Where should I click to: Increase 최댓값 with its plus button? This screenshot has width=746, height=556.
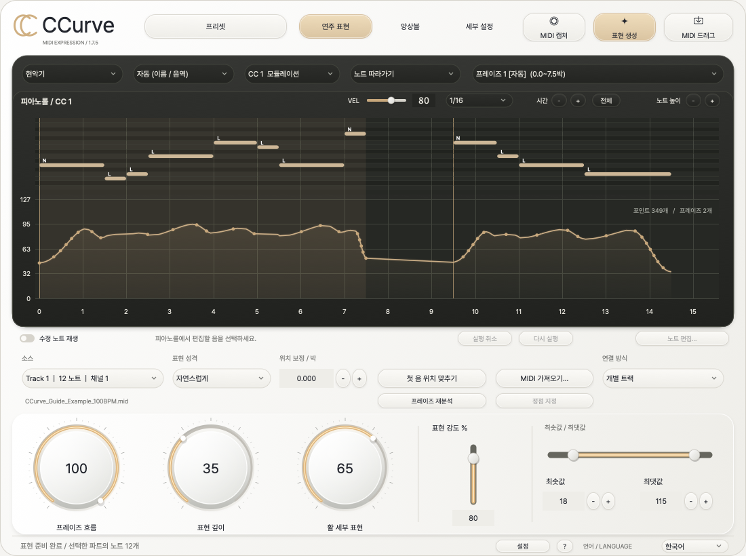point(706,501)
